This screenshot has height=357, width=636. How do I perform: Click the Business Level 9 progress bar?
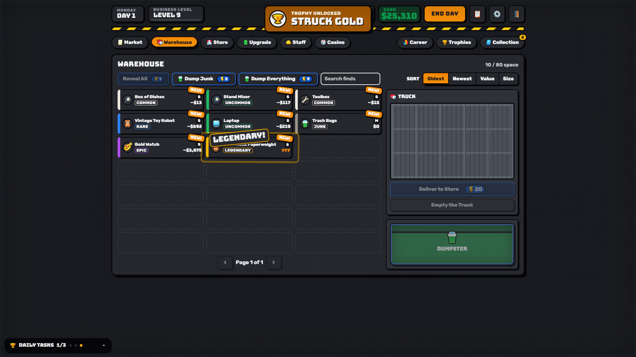(x=176, y=20)
